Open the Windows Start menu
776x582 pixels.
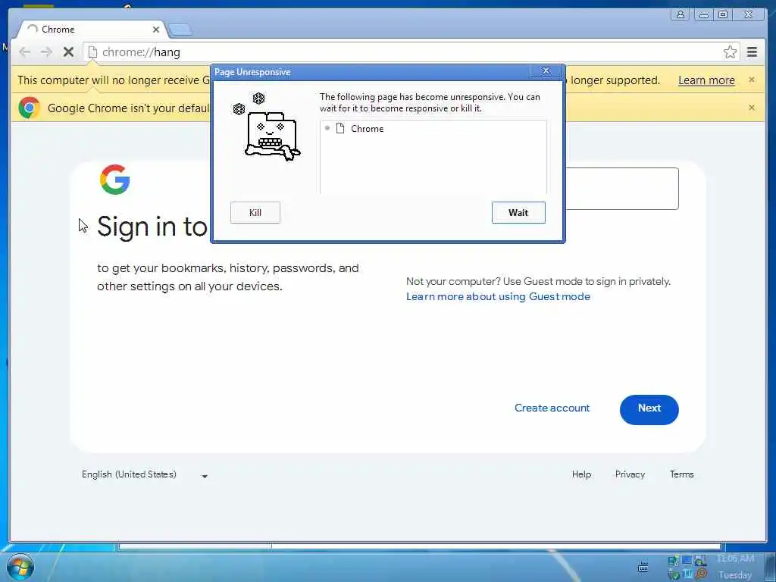(20, 567)
